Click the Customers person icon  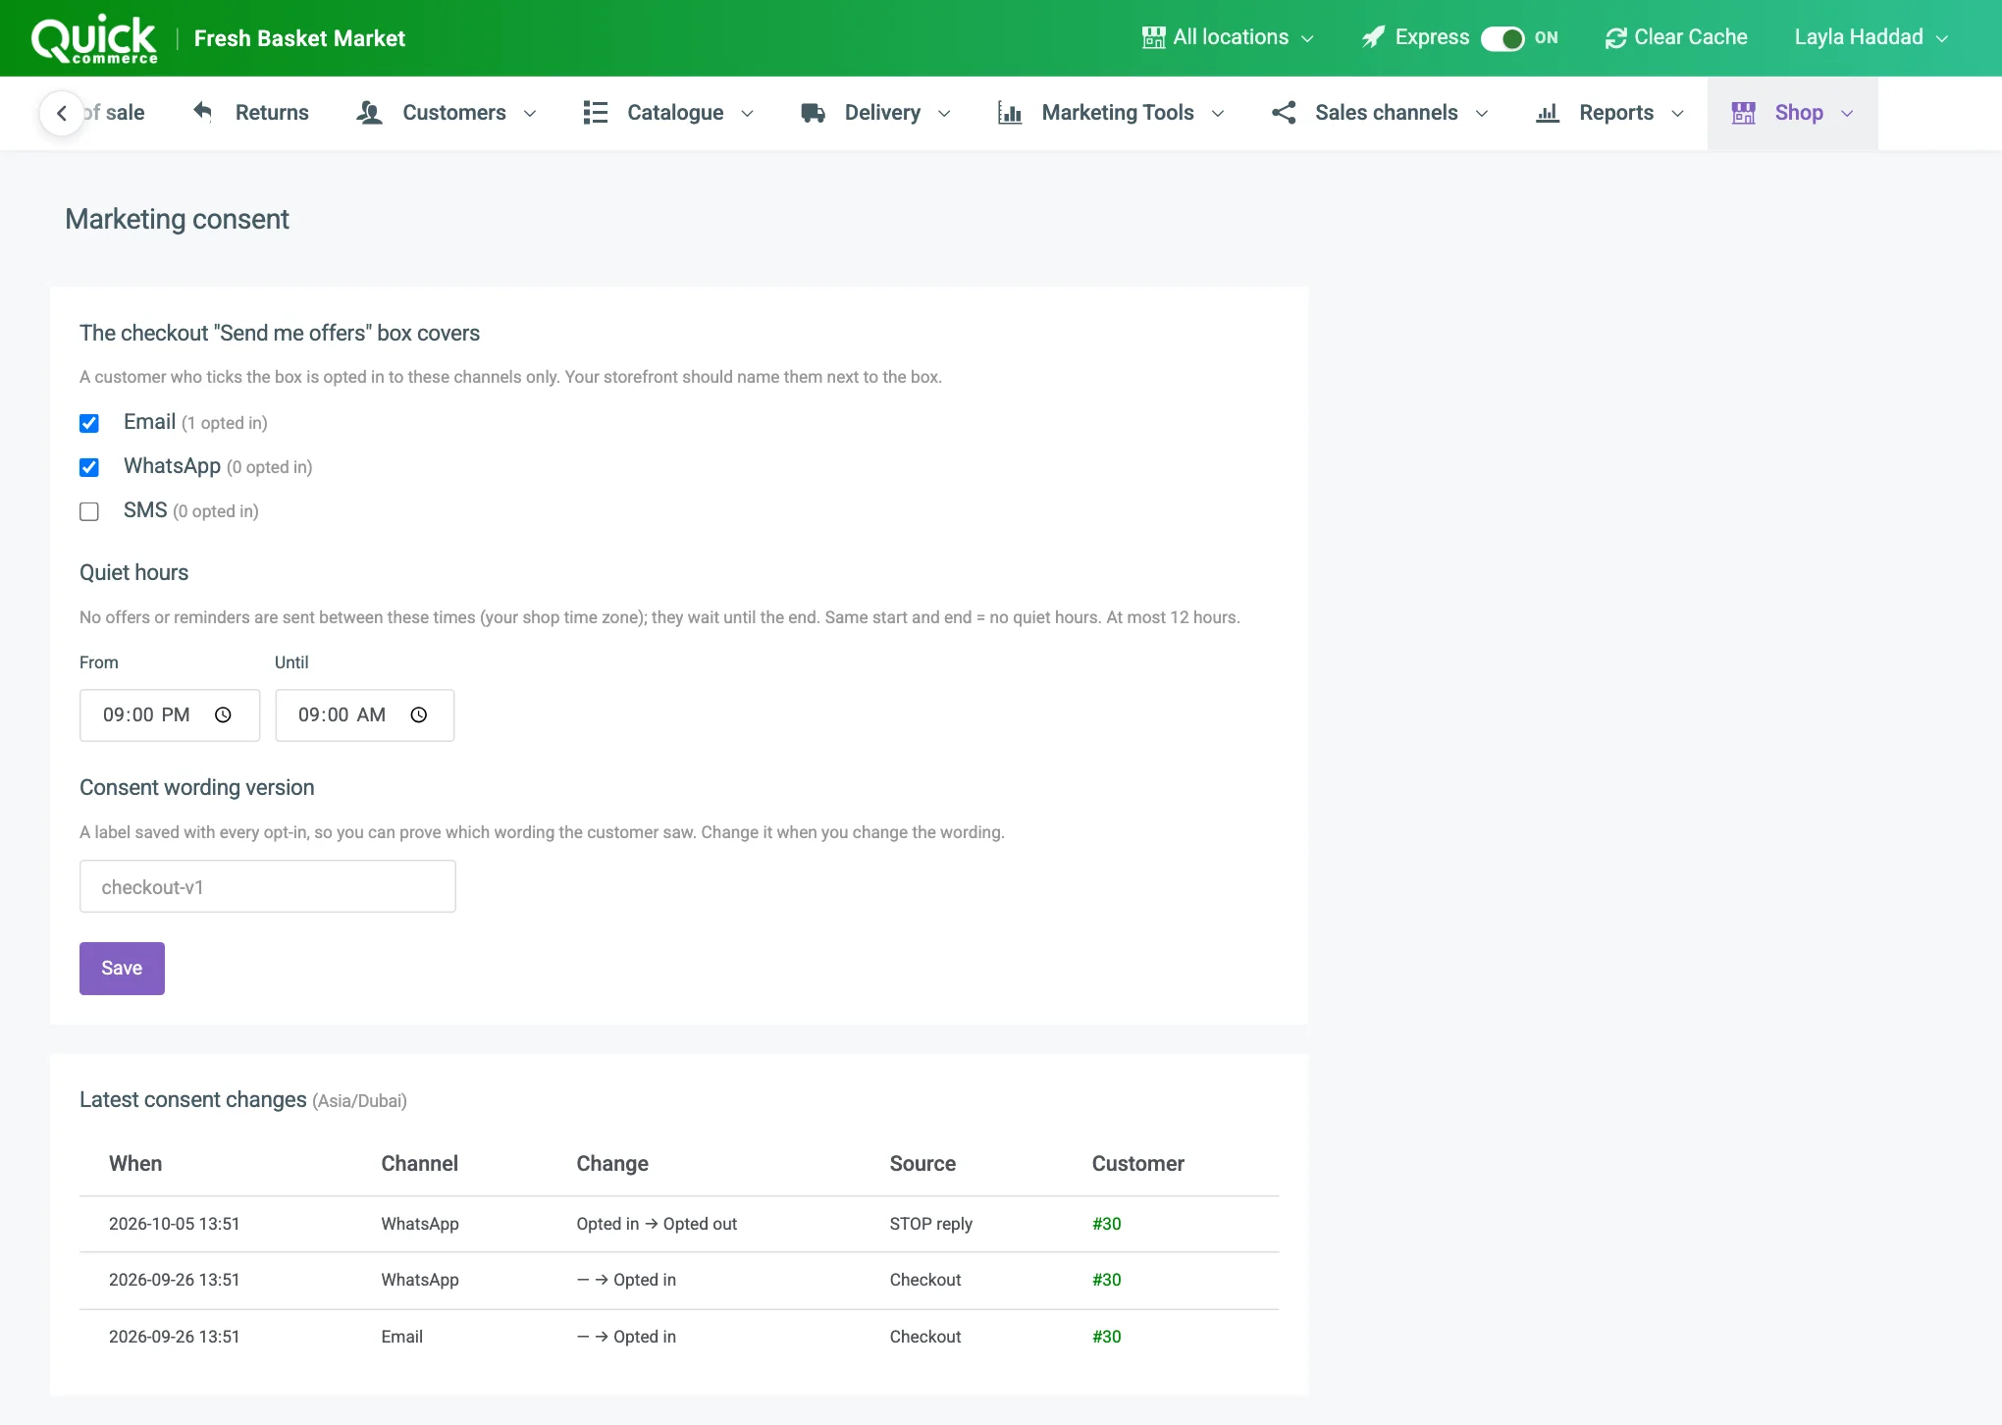369,113
